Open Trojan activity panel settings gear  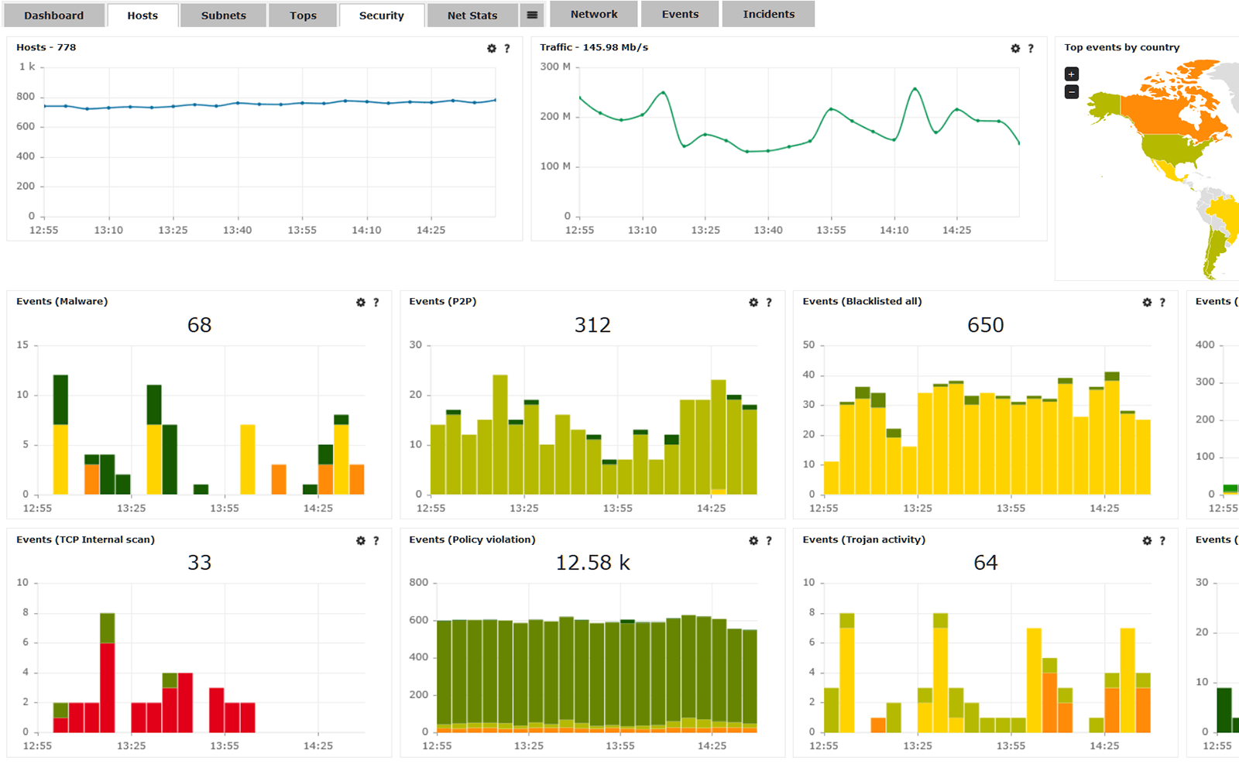point(1147,541)
